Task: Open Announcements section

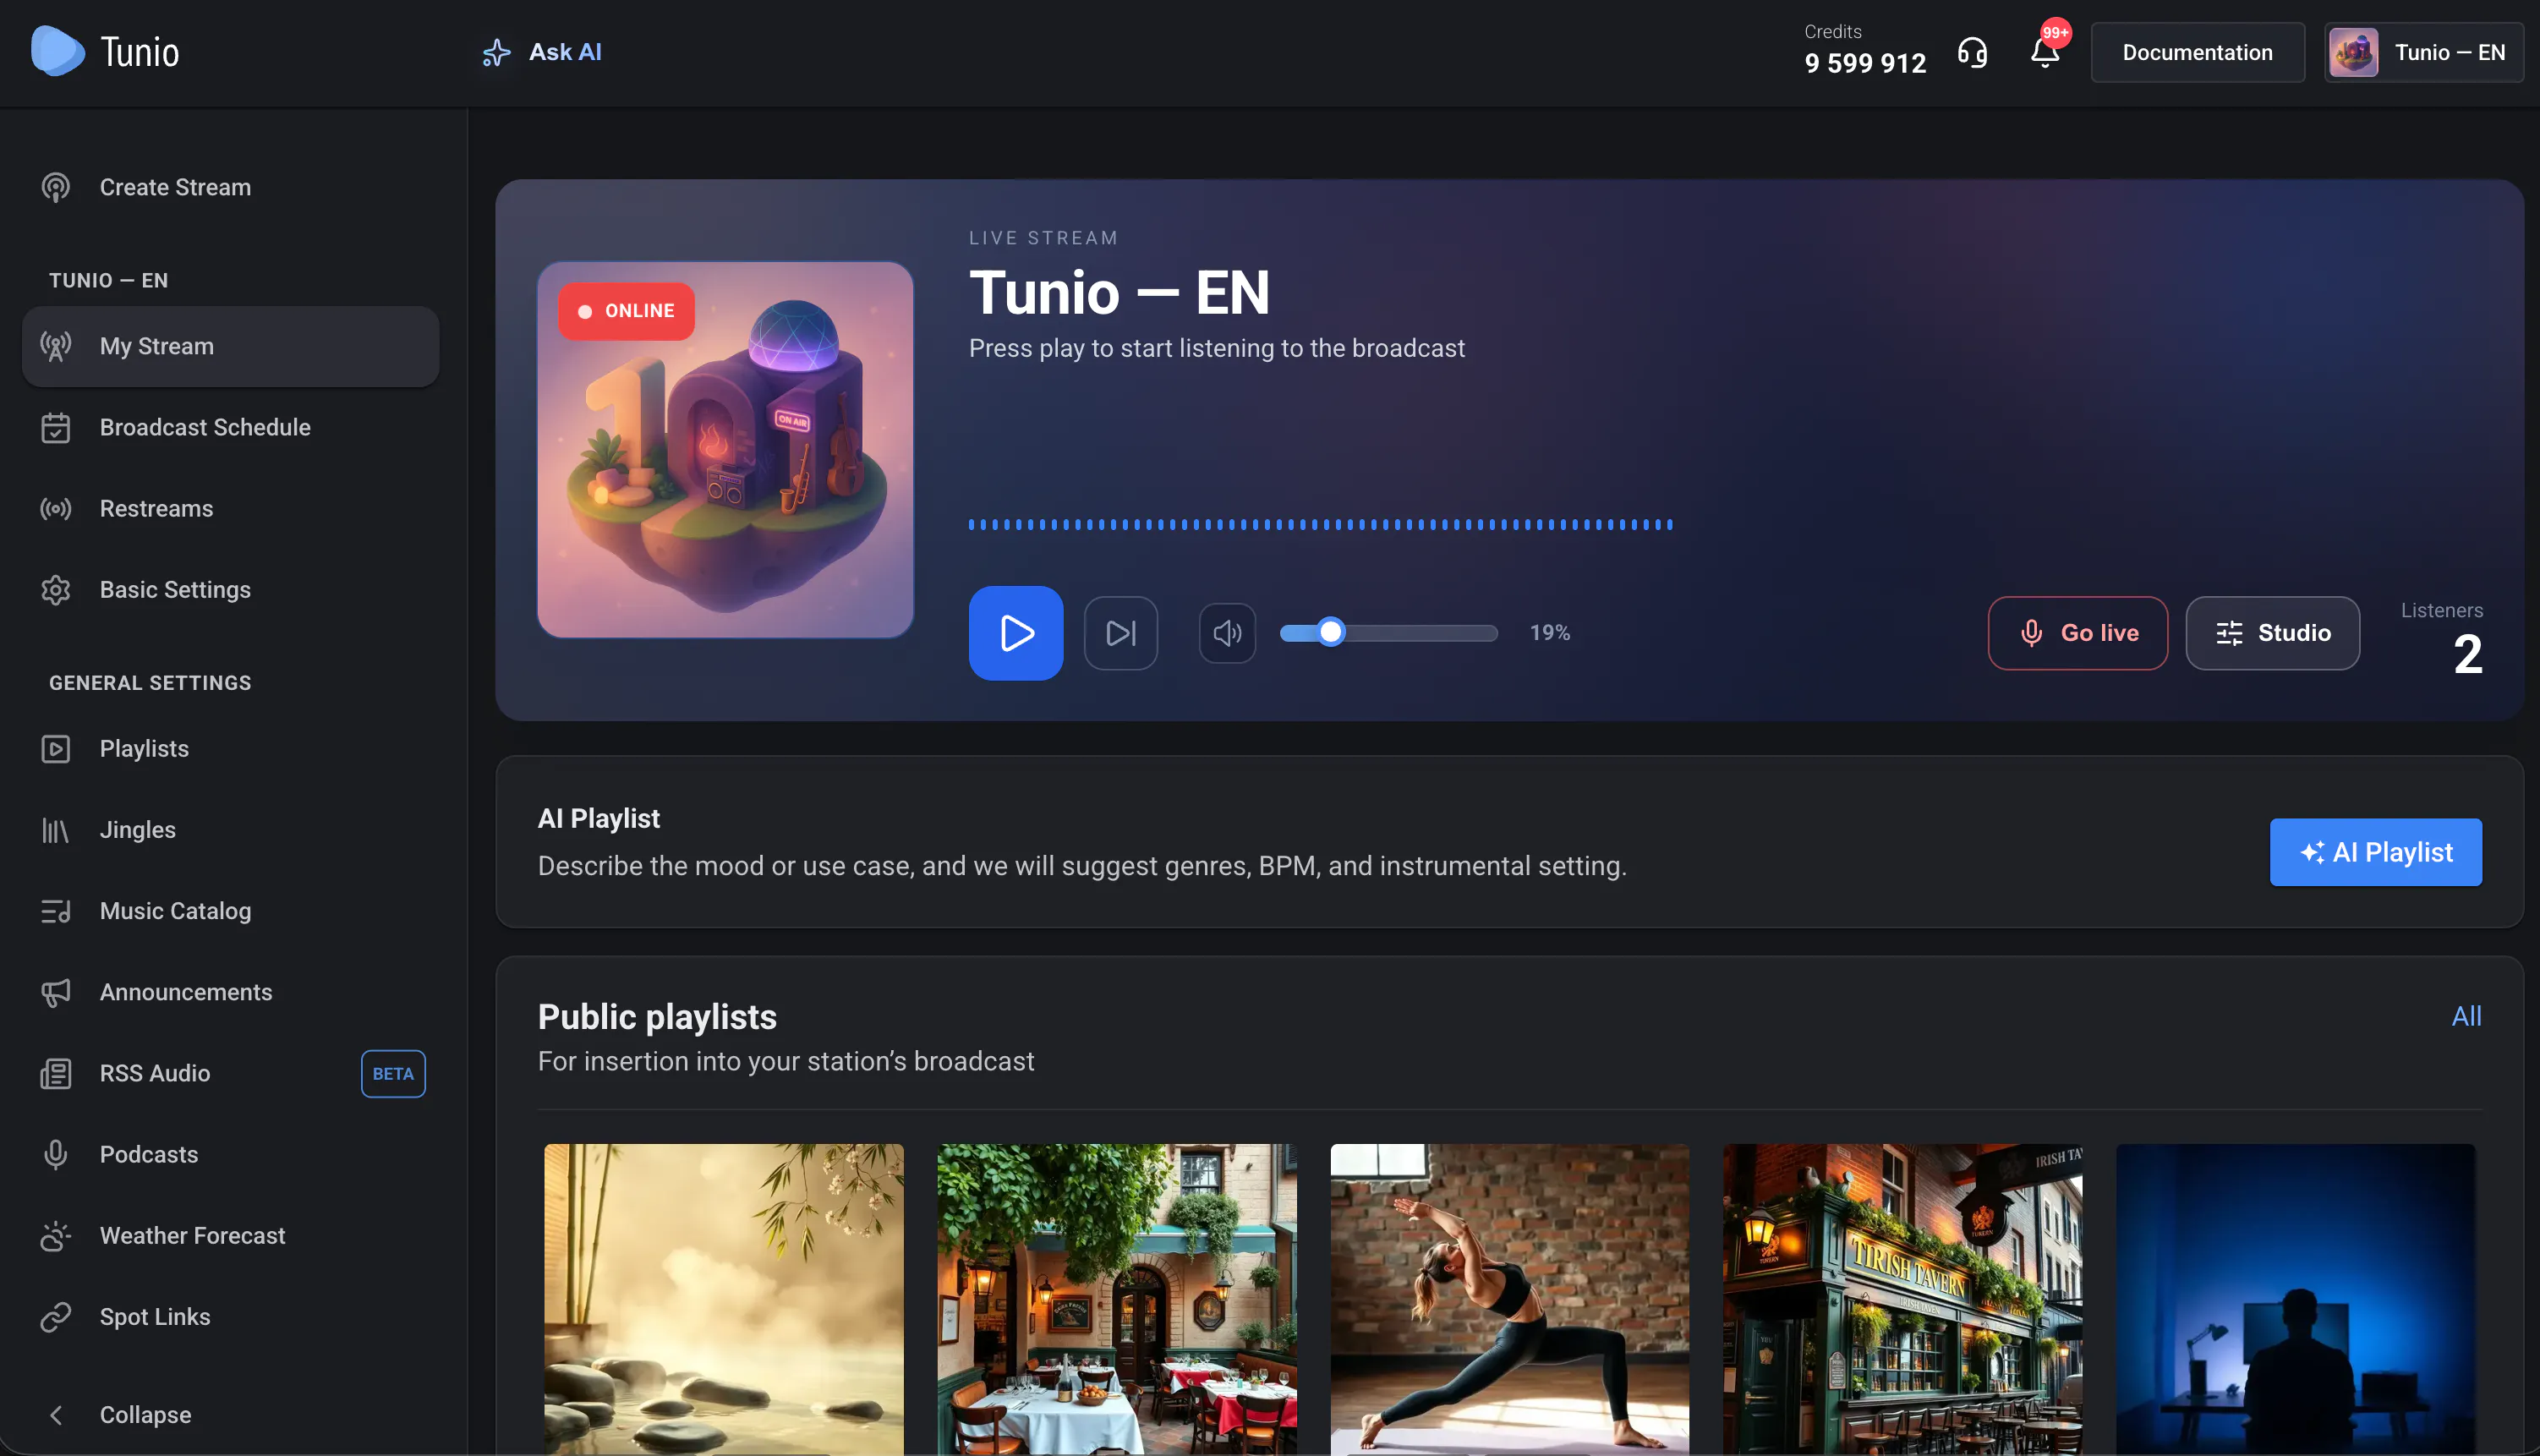Action: click(230, 991)
